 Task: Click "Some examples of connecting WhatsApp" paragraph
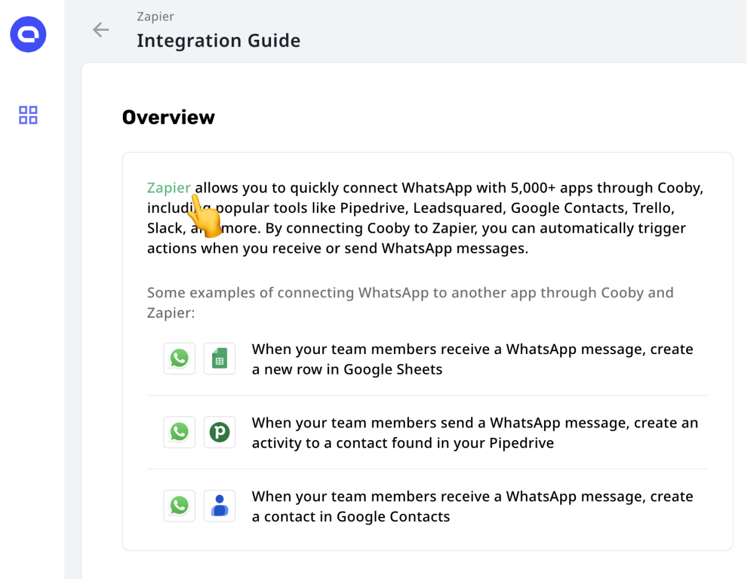point(410,302)
